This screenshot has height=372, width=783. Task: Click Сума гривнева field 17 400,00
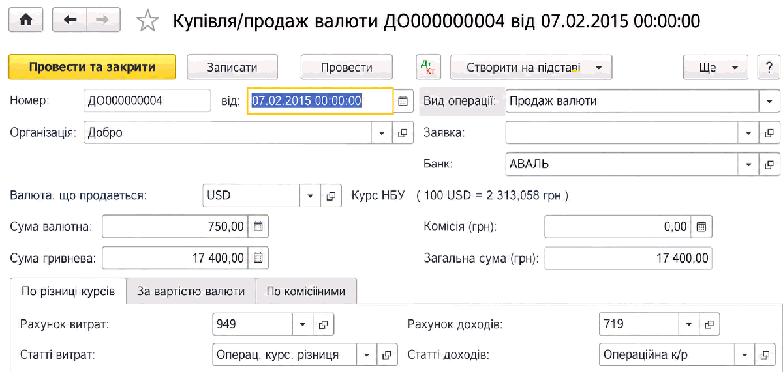176,258
